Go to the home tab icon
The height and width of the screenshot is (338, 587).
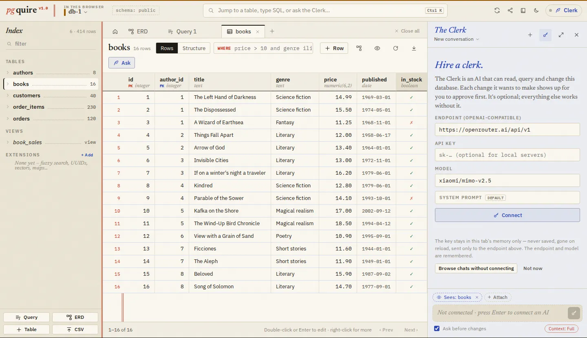[115, 31]
